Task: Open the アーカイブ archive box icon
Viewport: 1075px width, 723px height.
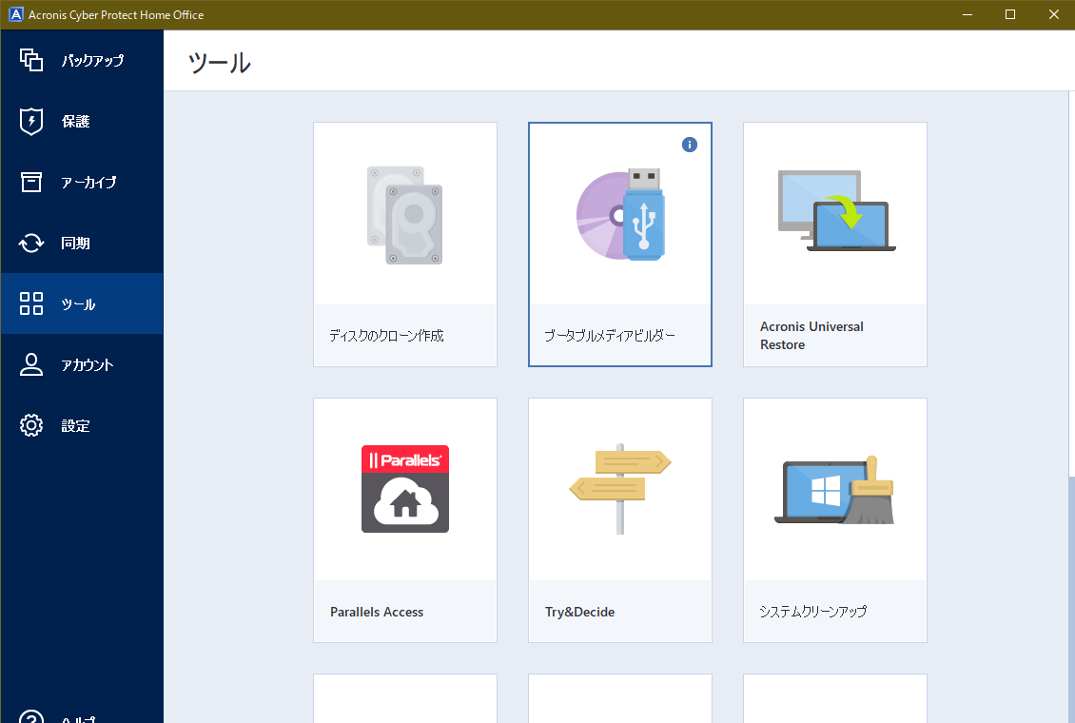Action: (30, 182)
